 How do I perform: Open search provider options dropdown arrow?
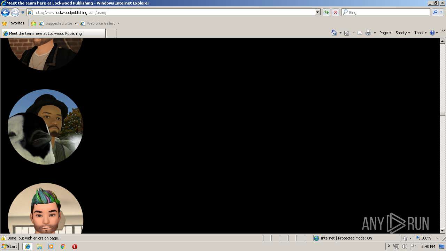point(441,12)
